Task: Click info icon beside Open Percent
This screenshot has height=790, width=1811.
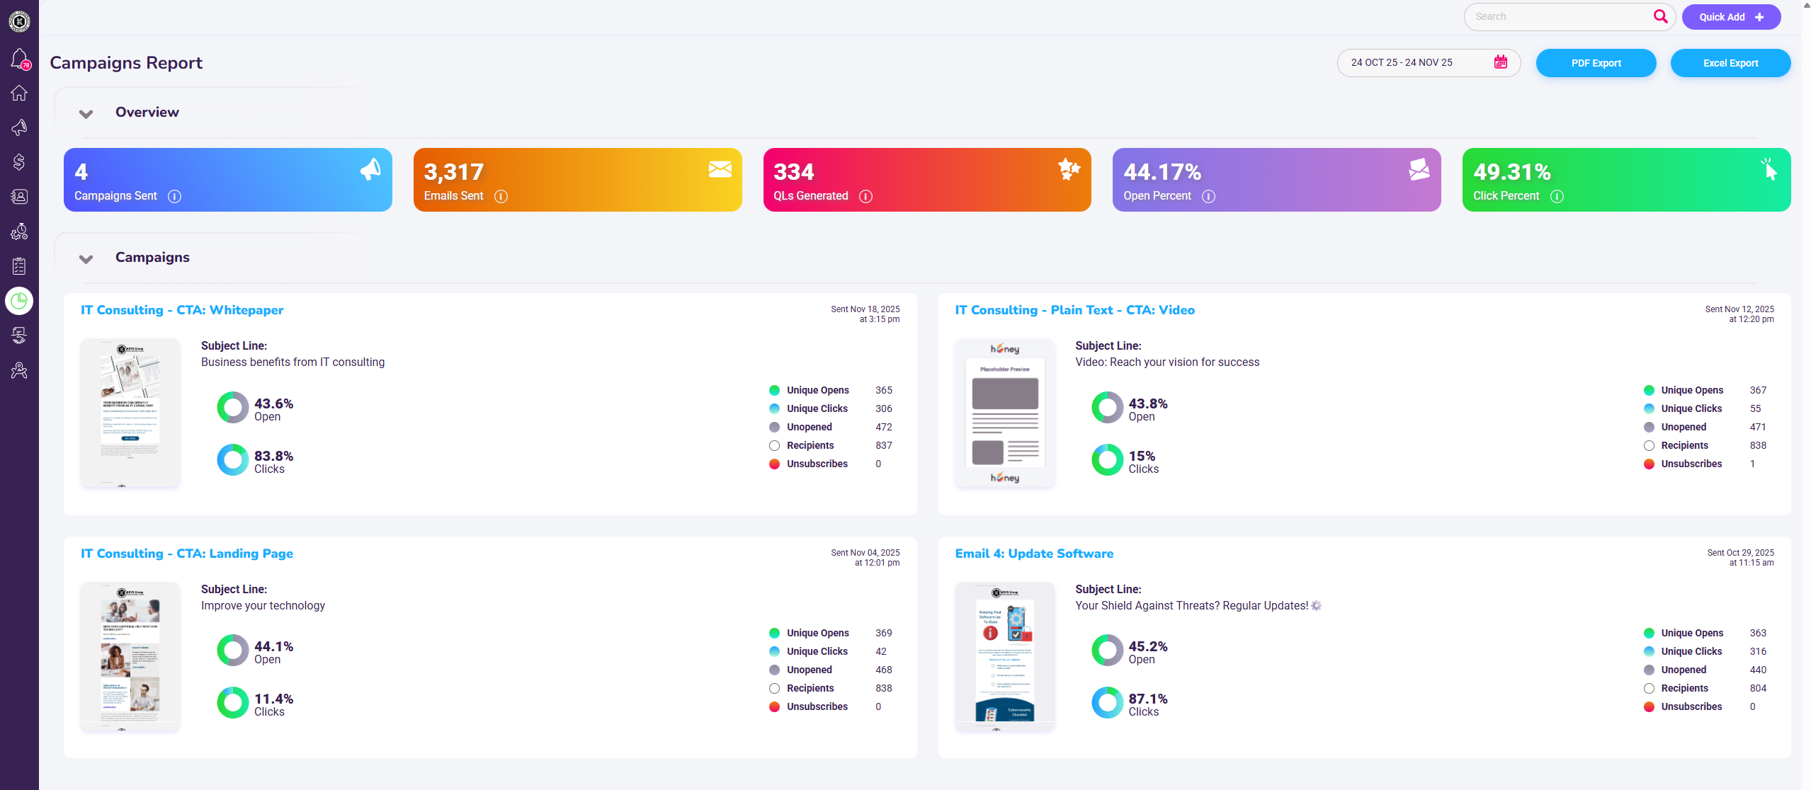Action: coord(1208,196)
